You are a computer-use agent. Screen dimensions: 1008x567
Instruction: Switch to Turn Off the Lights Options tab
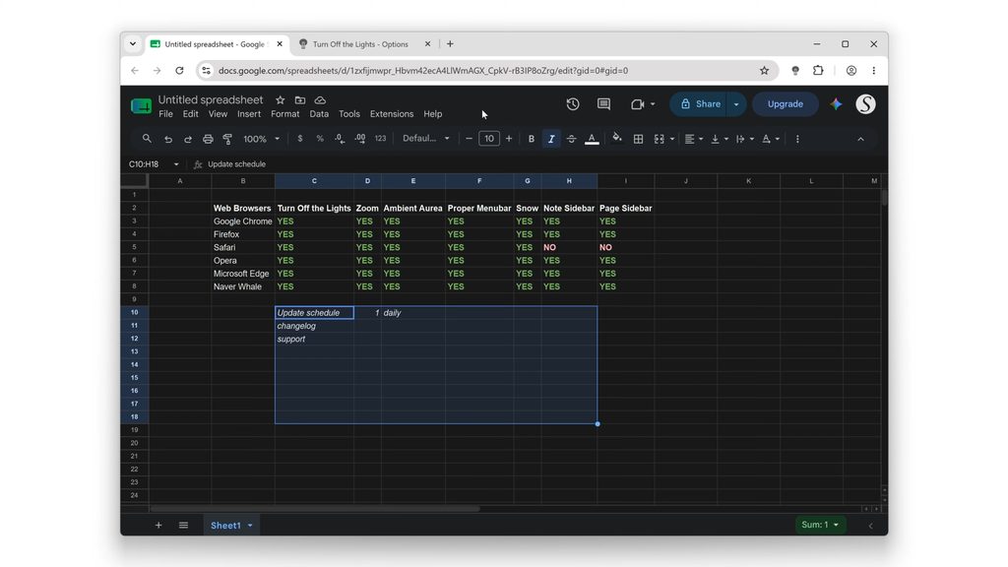pos(360,44)
